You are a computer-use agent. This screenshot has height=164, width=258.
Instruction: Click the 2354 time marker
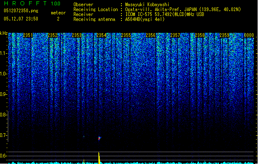coord(102,35)
